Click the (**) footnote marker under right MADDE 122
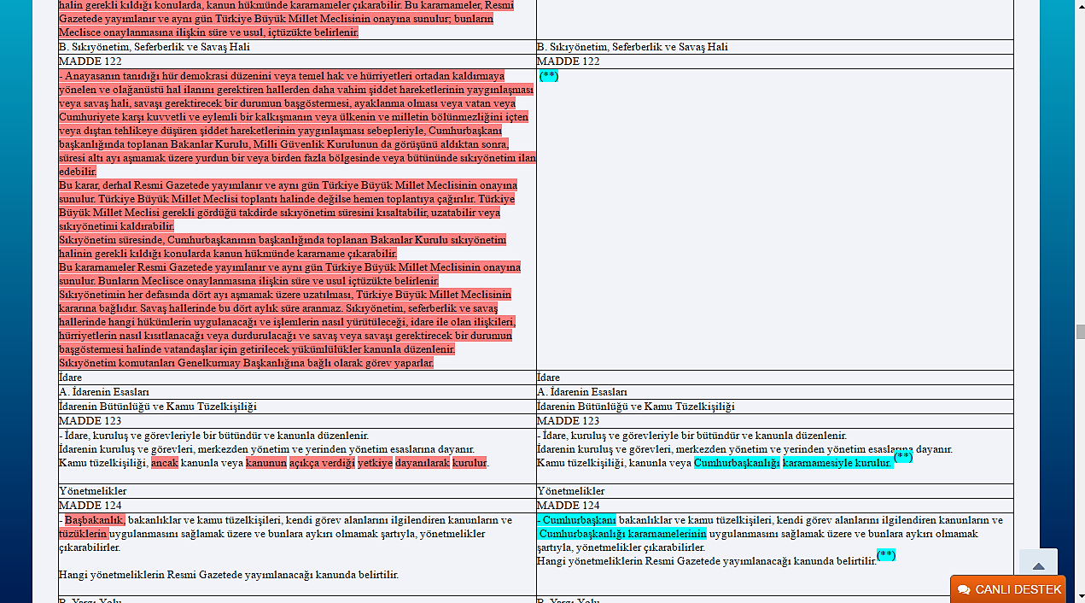 pos(549,76)
